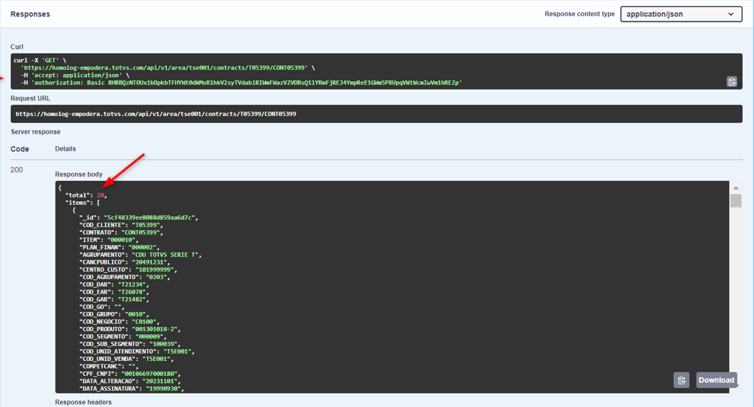This screenshot has height=407, width=754.
Task: Open the Response content type dropdown
Action: click(x=681, y=14)
